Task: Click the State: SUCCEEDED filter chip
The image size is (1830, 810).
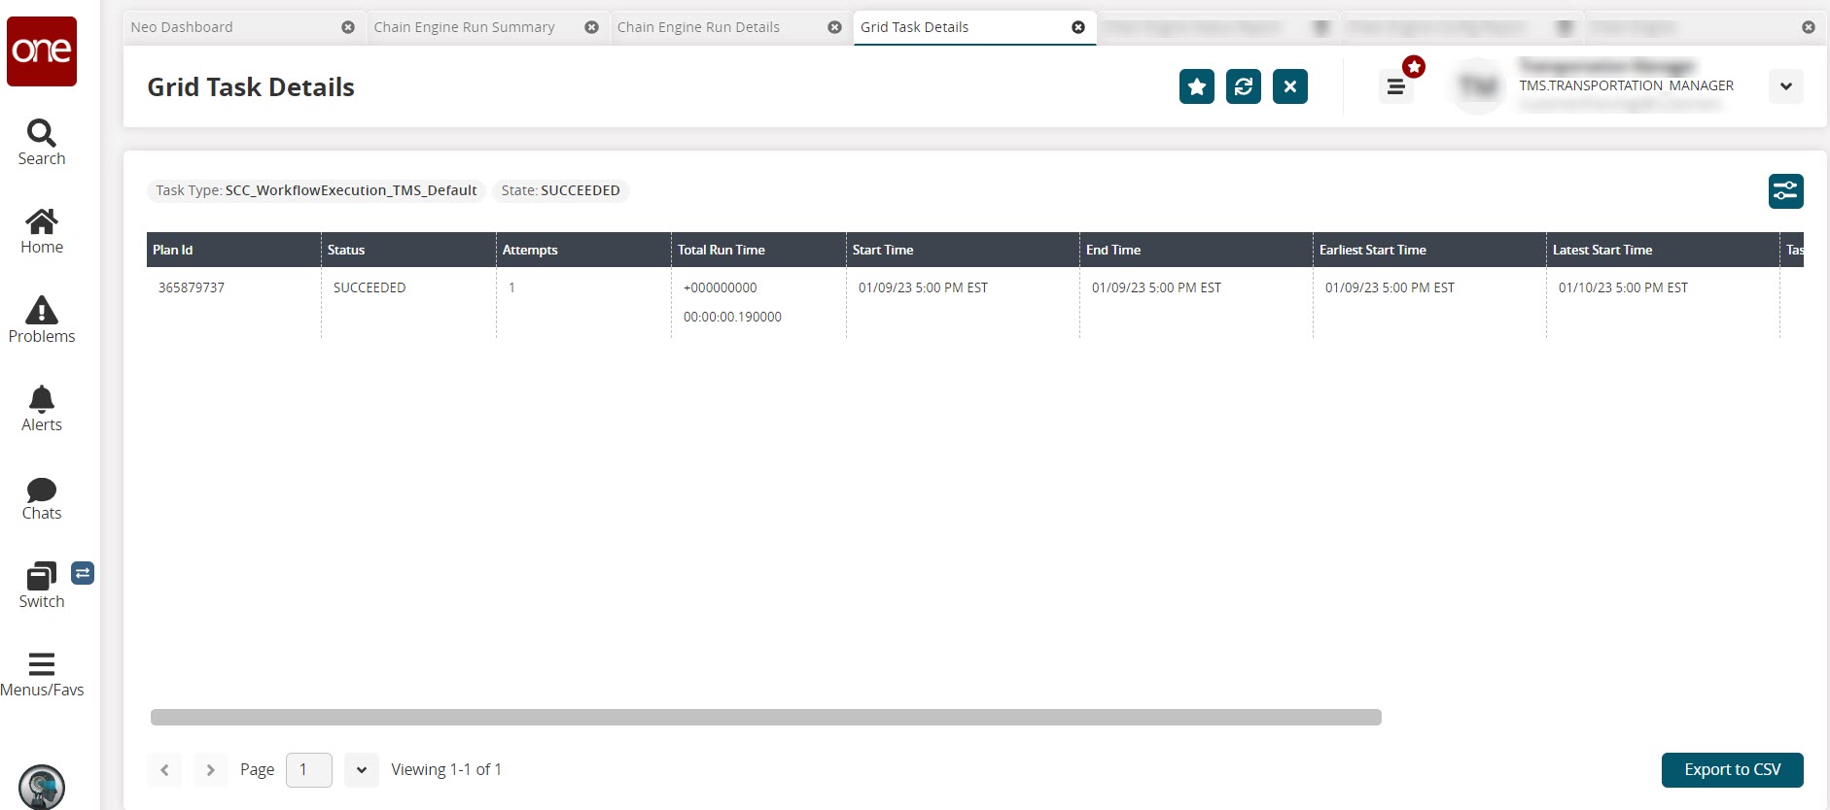Action: (x=561, y=190)
